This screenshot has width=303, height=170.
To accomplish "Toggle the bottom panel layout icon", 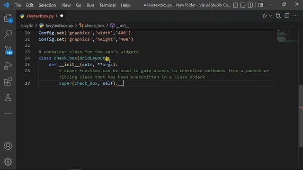I will point(243,5).
